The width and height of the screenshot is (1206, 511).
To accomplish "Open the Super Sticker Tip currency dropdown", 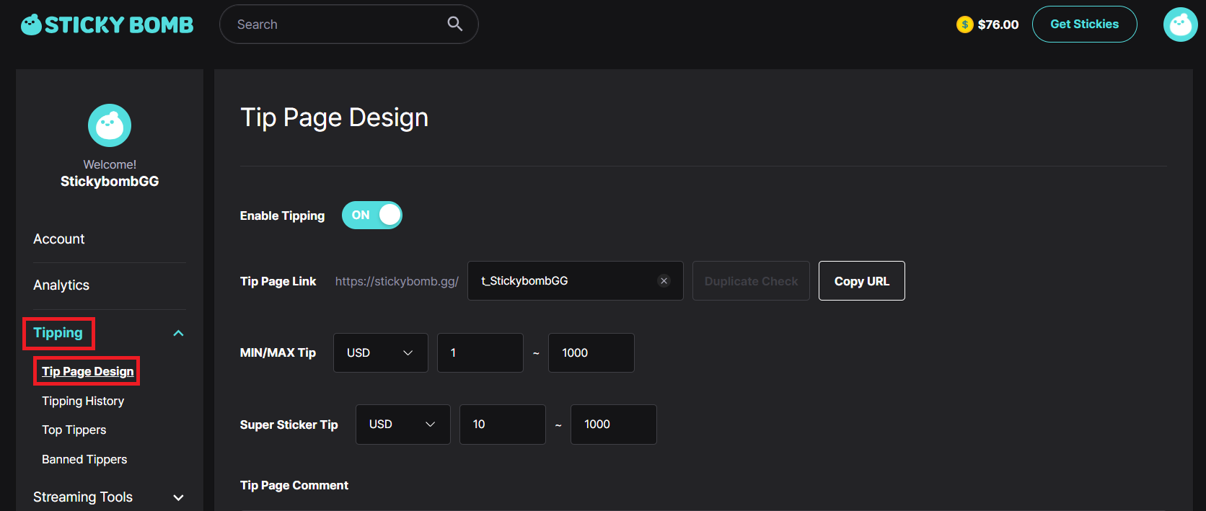I will pyautogui.click(x=403, y=425).
